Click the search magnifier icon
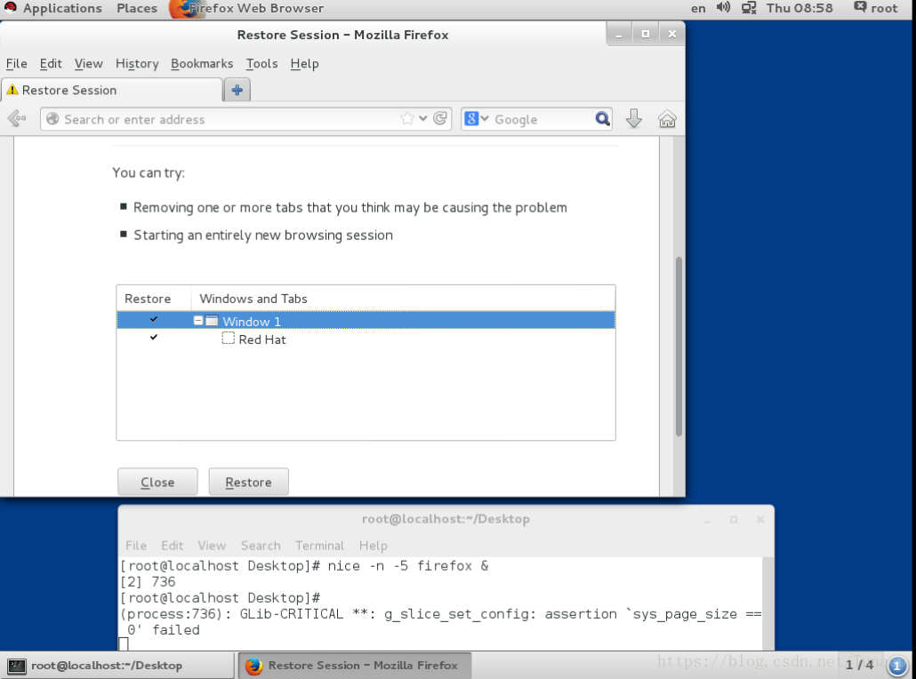916x679 pixels. pyautogui.click(x=602, y=119)
